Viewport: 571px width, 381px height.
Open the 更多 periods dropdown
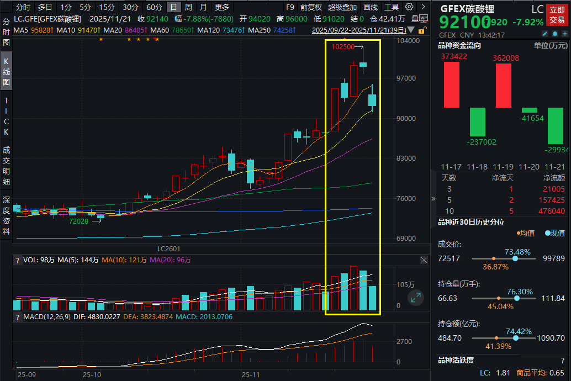pos(222,7)
